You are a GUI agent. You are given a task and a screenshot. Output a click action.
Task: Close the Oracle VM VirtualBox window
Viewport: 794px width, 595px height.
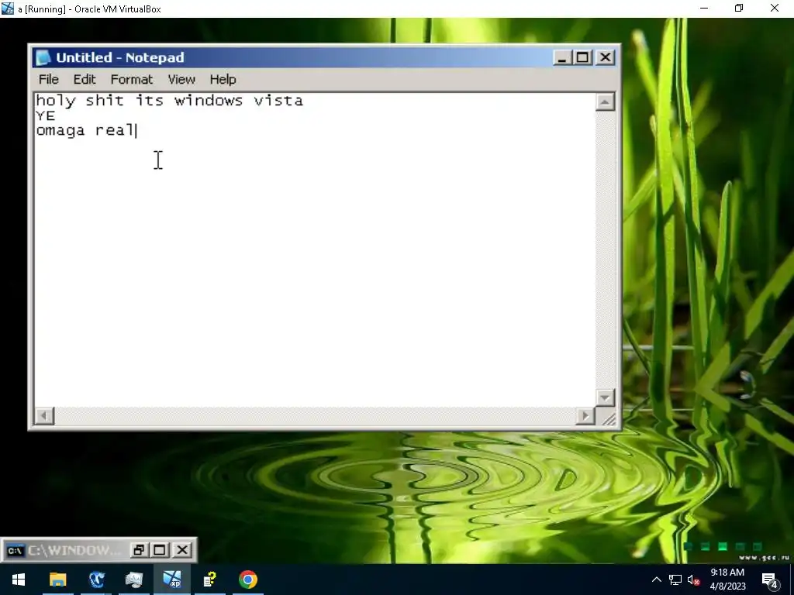775,9
